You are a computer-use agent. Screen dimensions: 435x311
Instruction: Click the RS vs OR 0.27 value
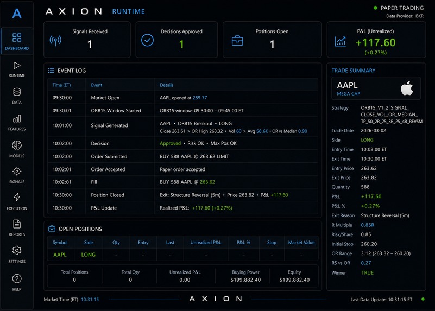[366, 263]
